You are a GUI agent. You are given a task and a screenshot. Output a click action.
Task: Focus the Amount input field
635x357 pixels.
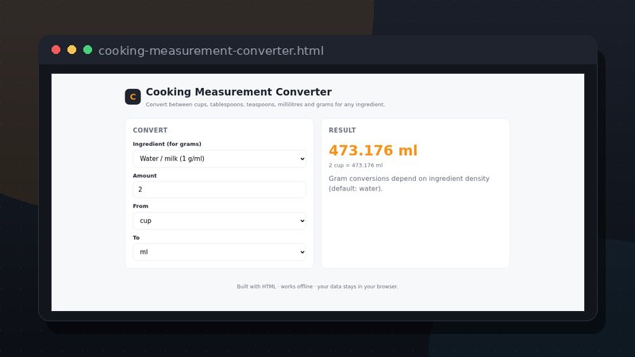(x=220, y=190)
